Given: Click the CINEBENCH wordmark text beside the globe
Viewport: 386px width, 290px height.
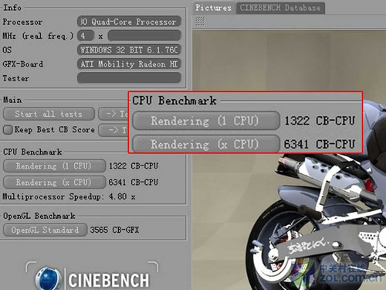Looking at the screenshot, I should pyautogui.click(x=108, y=281).
